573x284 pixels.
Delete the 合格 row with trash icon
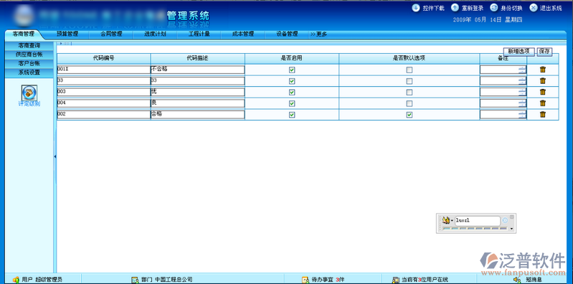543,115
